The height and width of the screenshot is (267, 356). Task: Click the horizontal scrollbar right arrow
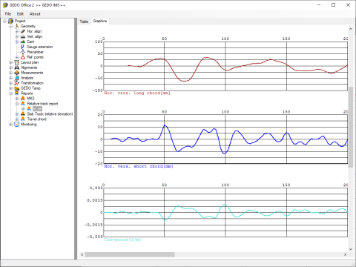click(x=345, y=254)
